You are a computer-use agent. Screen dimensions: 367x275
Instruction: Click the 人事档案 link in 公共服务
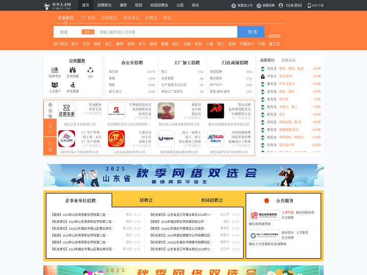287,212
